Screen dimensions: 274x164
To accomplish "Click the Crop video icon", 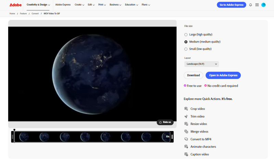I will click(x=186, y=109).
